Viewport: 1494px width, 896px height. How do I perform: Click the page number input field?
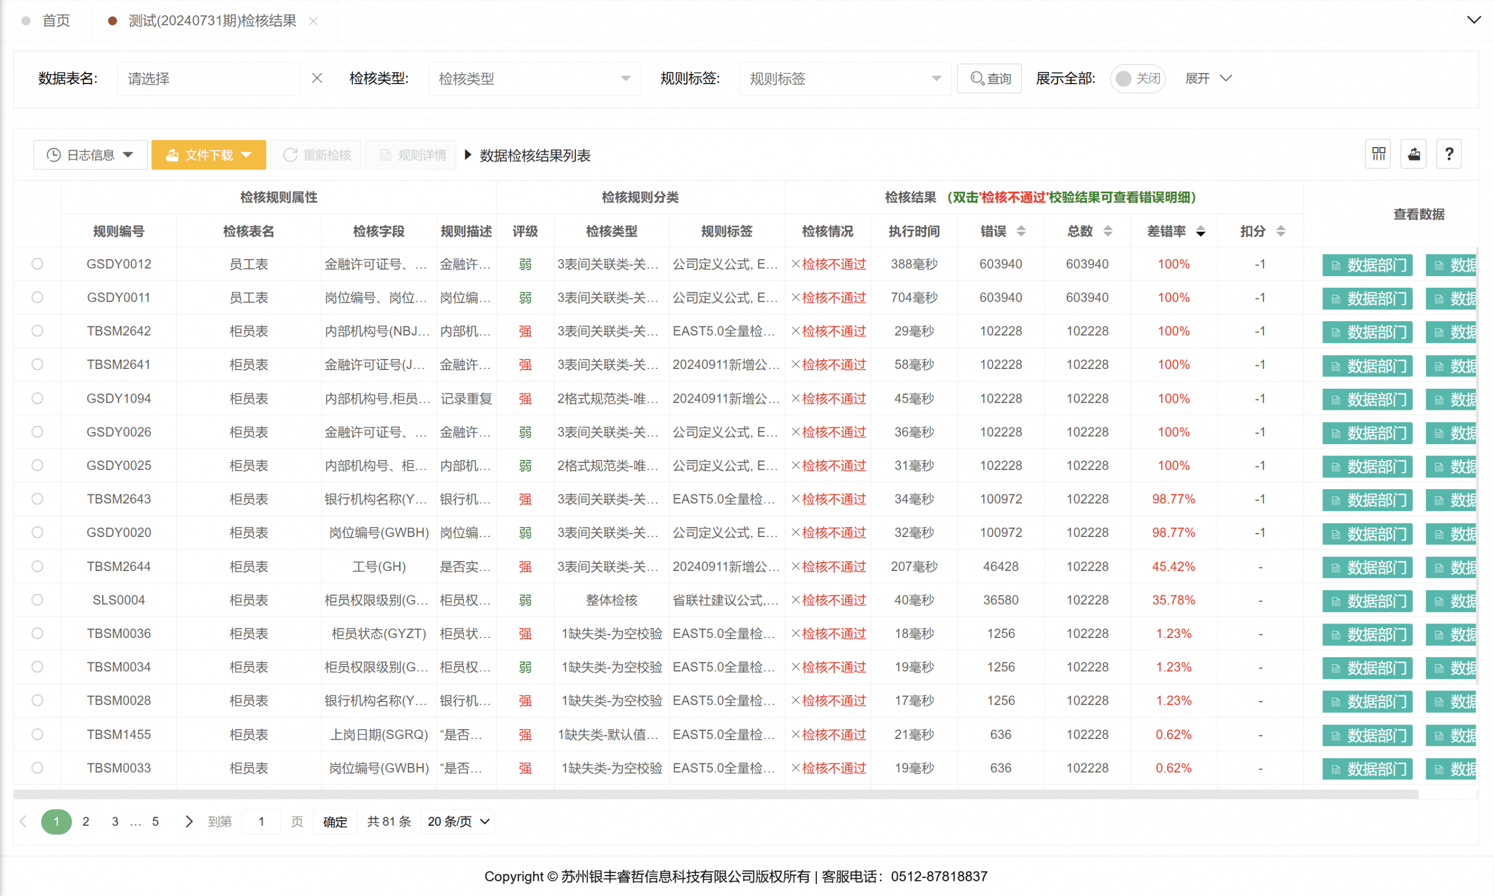coord(261,821)
